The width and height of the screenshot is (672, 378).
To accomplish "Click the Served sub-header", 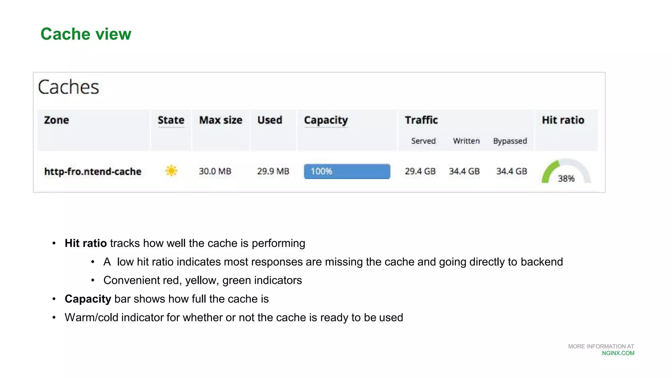I will click(x=423, y=141).
